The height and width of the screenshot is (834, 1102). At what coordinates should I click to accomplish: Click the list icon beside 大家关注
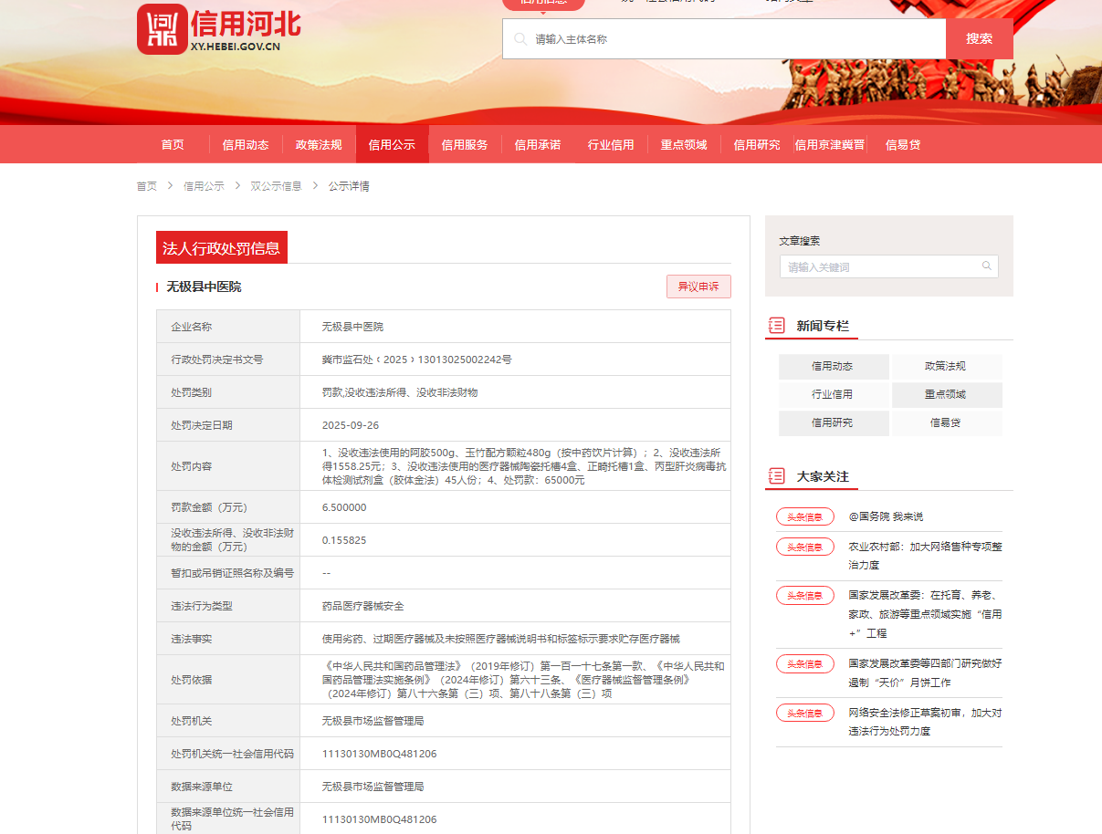coord(777,476)
